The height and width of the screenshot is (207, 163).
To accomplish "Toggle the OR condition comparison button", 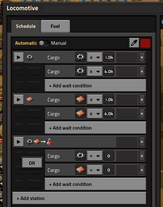I will (x=32, y=163).
